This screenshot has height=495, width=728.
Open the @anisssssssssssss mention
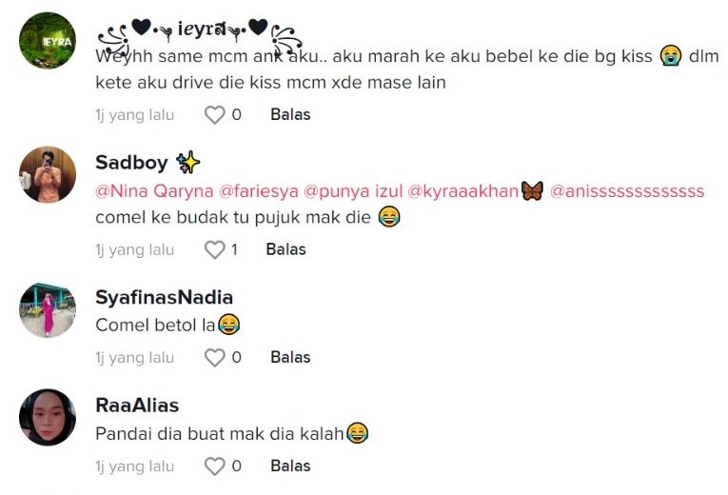click(x=627, y=191)
